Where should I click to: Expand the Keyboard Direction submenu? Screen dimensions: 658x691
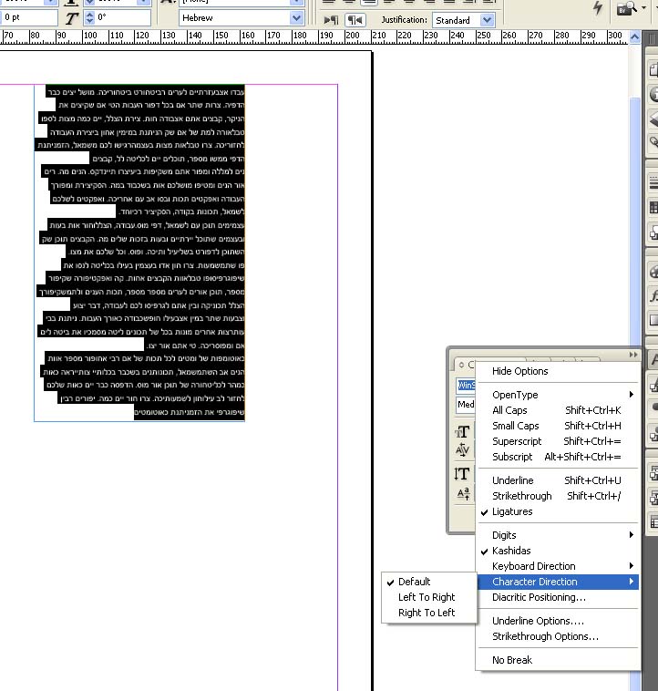click(x=559, y=566)
